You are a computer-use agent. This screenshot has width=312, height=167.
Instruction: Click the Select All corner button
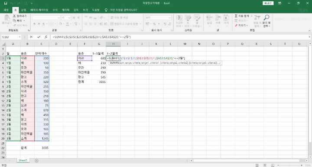pyautogui.click(x=3, y=44)
